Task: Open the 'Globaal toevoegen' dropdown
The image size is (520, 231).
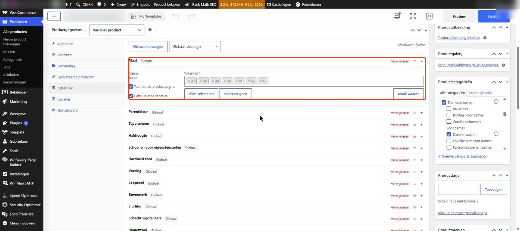Action: point(195,47)
